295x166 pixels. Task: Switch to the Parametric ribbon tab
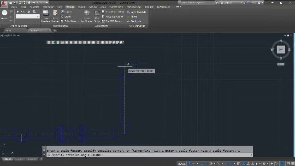[x=48, y=7]
